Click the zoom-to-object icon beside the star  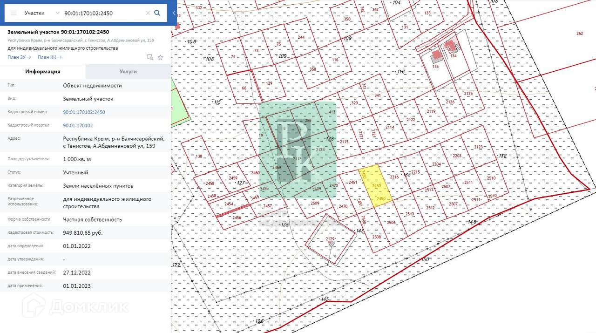tap(150, 57)
